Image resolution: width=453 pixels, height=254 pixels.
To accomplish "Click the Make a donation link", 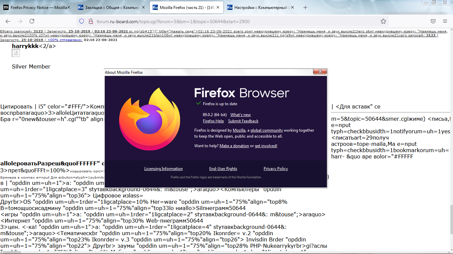I will pos(234,146).
